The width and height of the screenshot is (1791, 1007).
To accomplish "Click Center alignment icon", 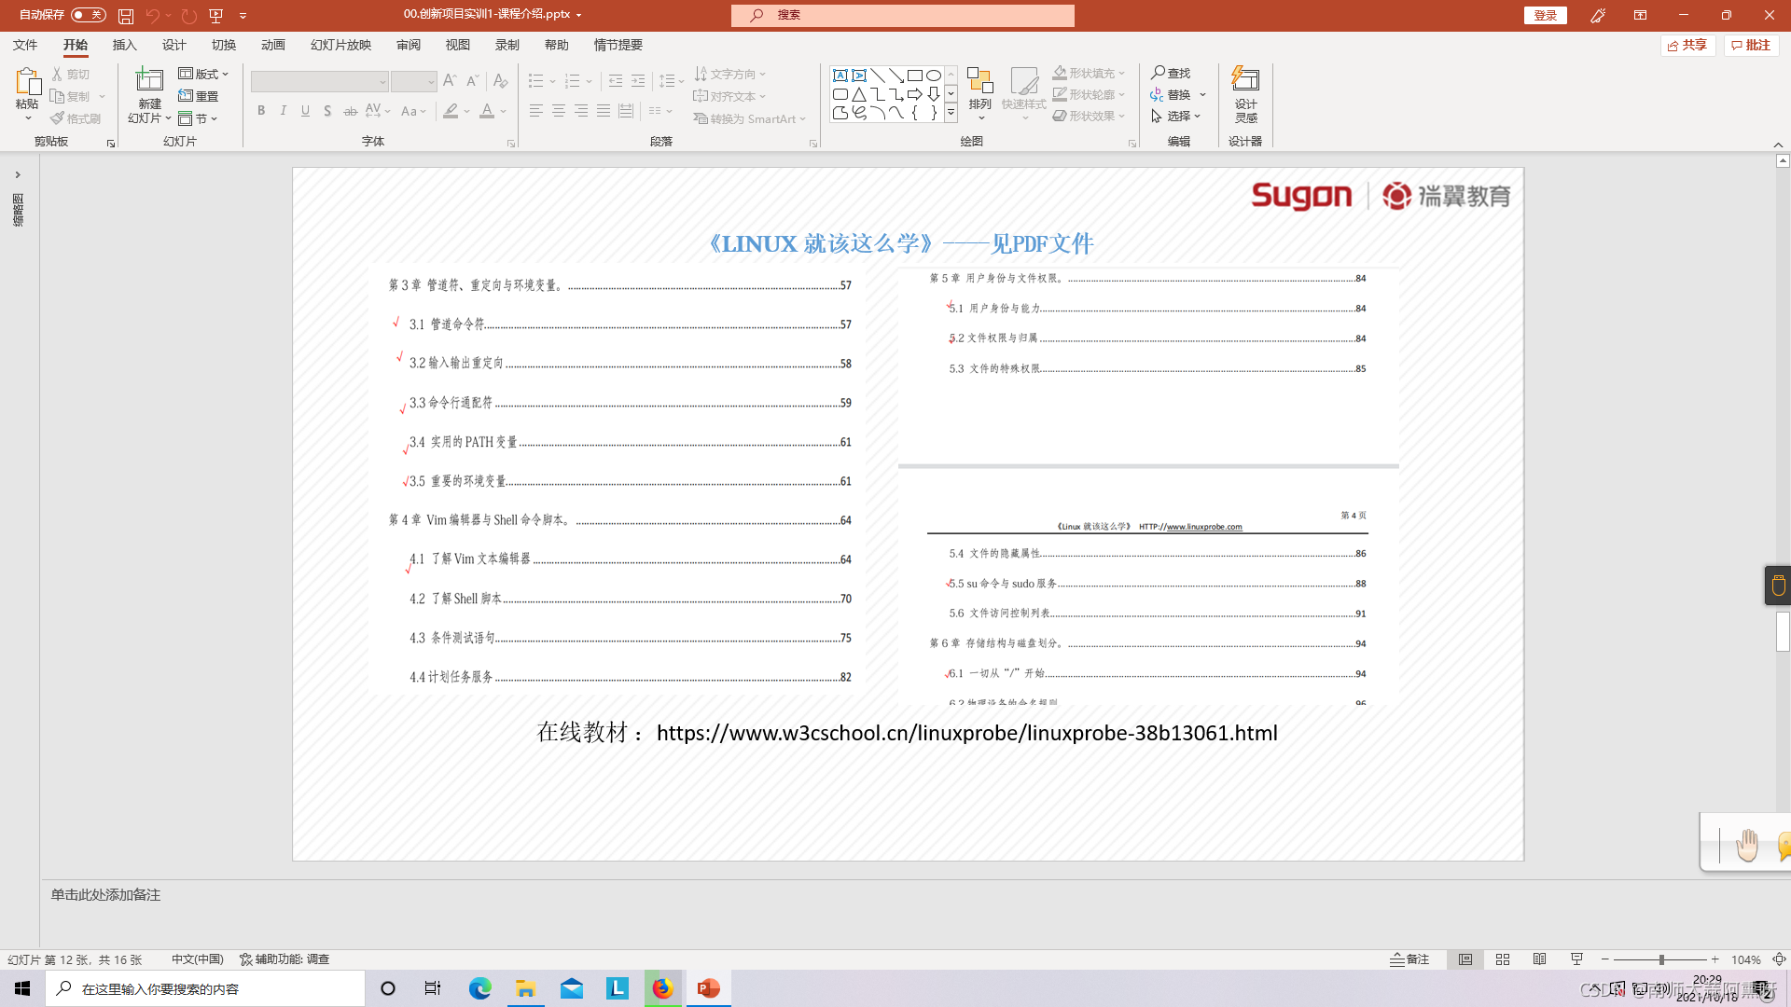I will click(x=558, y=111).
